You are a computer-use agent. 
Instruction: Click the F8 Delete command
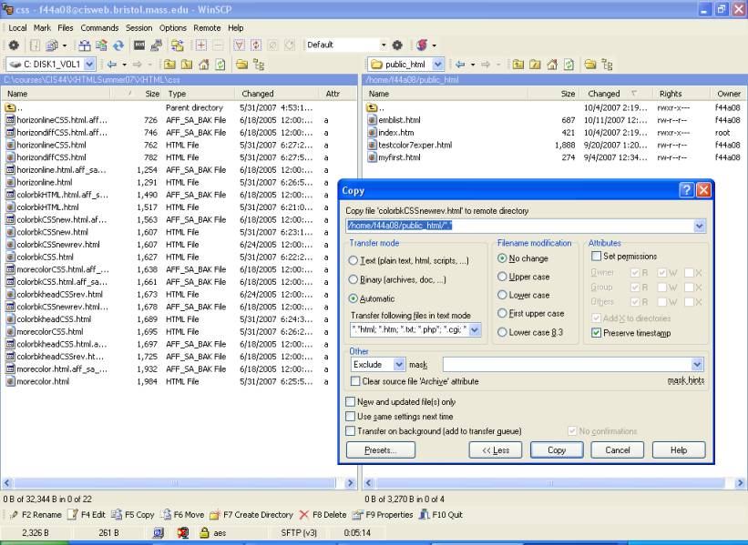[323, 514]
